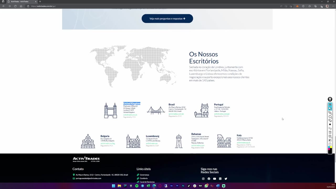Click the Bahamas lighthouse icon
This screenshot has width=336, height=189.
click(179, 141)
